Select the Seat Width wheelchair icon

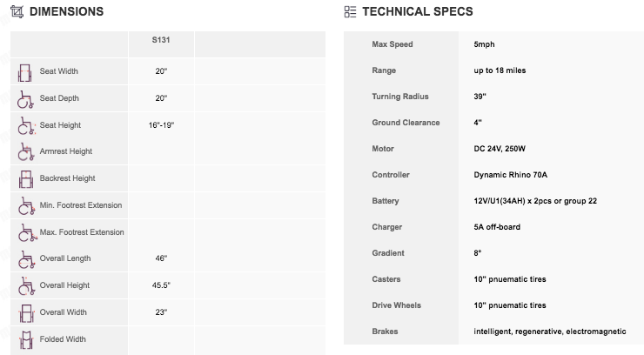tap(25, 72)
